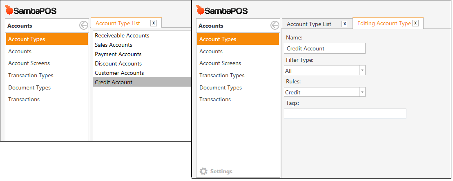Close the Editing Account Type tab
The width and height of the screenshot is (453, 181).
(x=415, y=23)
